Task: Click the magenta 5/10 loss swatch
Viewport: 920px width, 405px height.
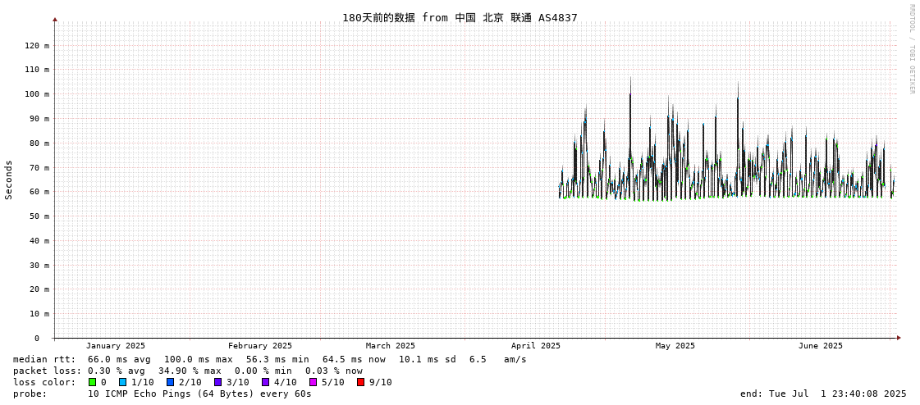Action: coord(313,382)
